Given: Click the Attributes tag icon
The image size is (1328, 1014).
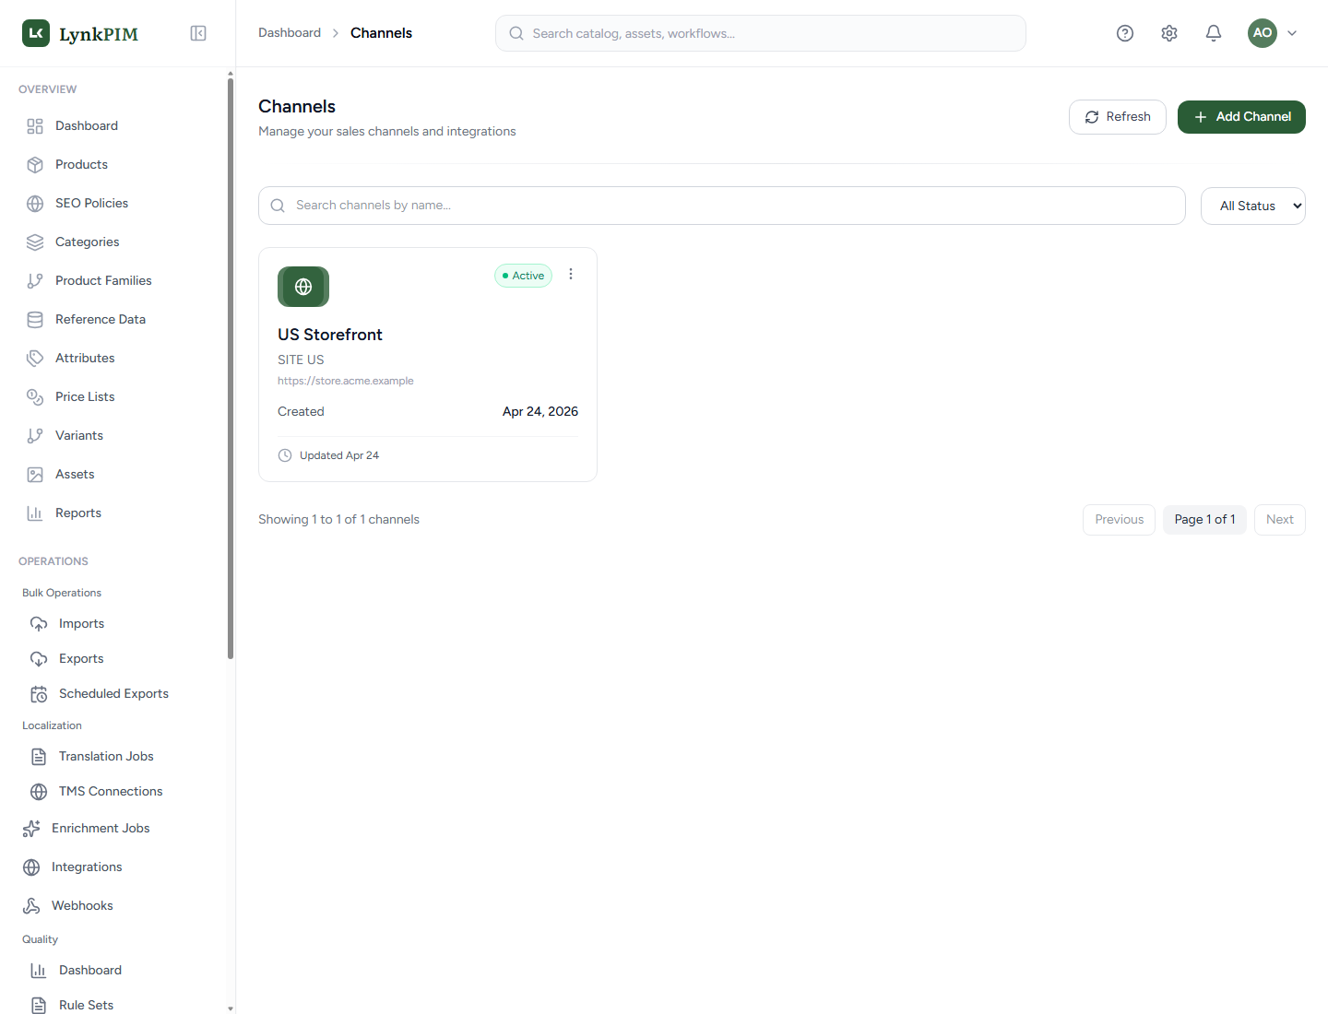Looking at the screenshot, I should [35, 359].
